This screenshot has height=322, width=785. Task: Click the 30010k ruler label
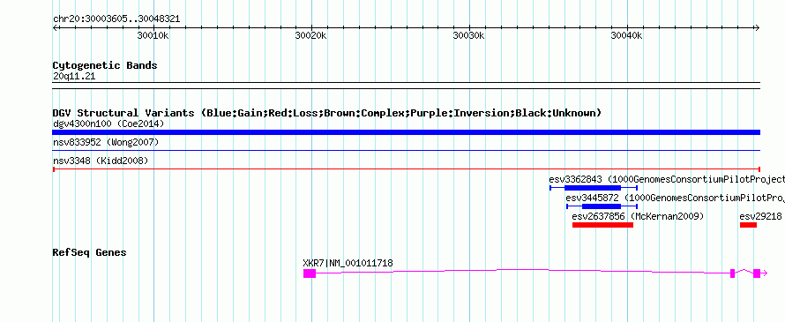153,36
